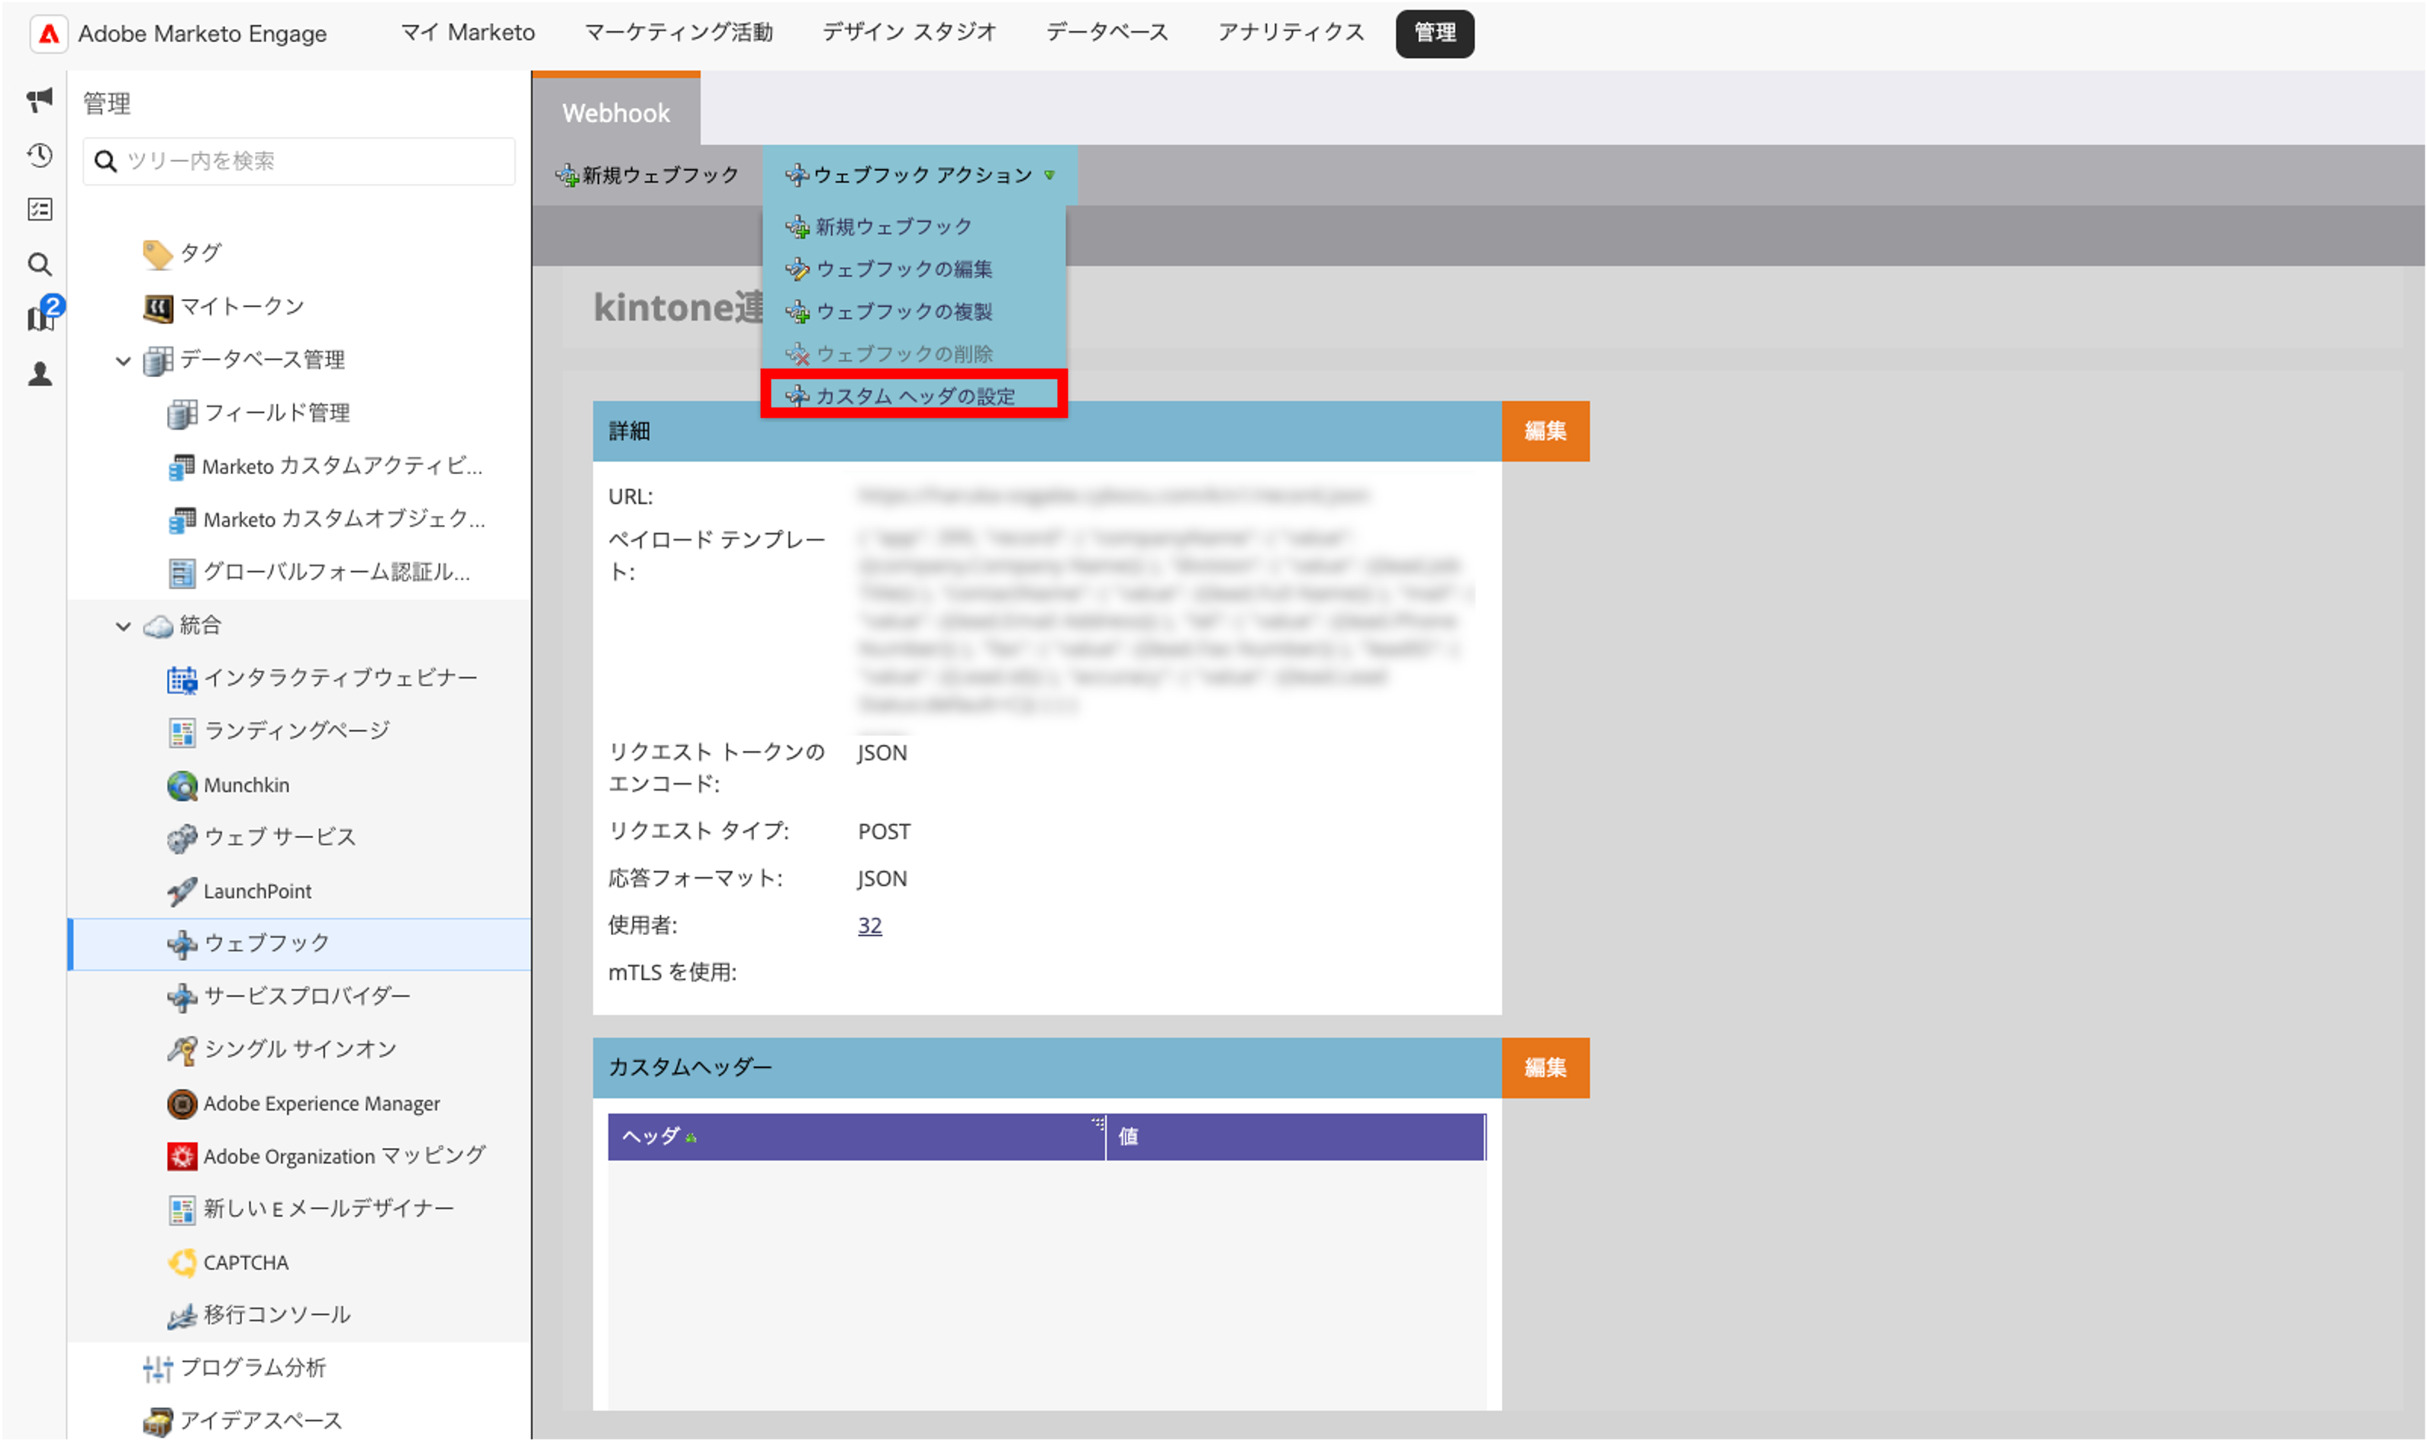Viewport: 2427px width, 1441px height.
Task: Select グローバルフォーム認証ル... tree item
Action: (x=319, y=573)
